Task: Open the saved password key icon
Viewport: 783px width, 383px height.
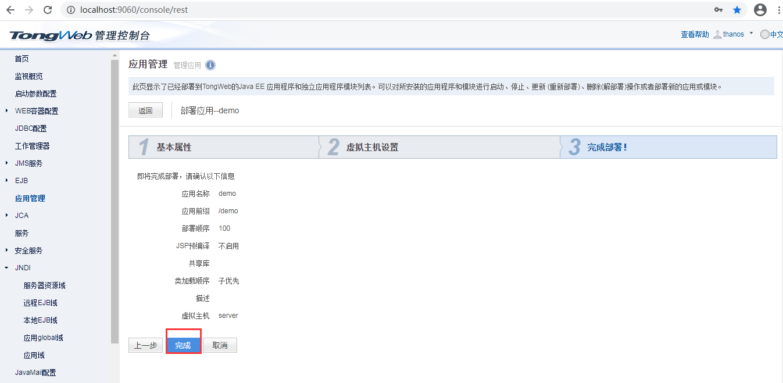Action: pyautogui.click(x=718, y=10)
